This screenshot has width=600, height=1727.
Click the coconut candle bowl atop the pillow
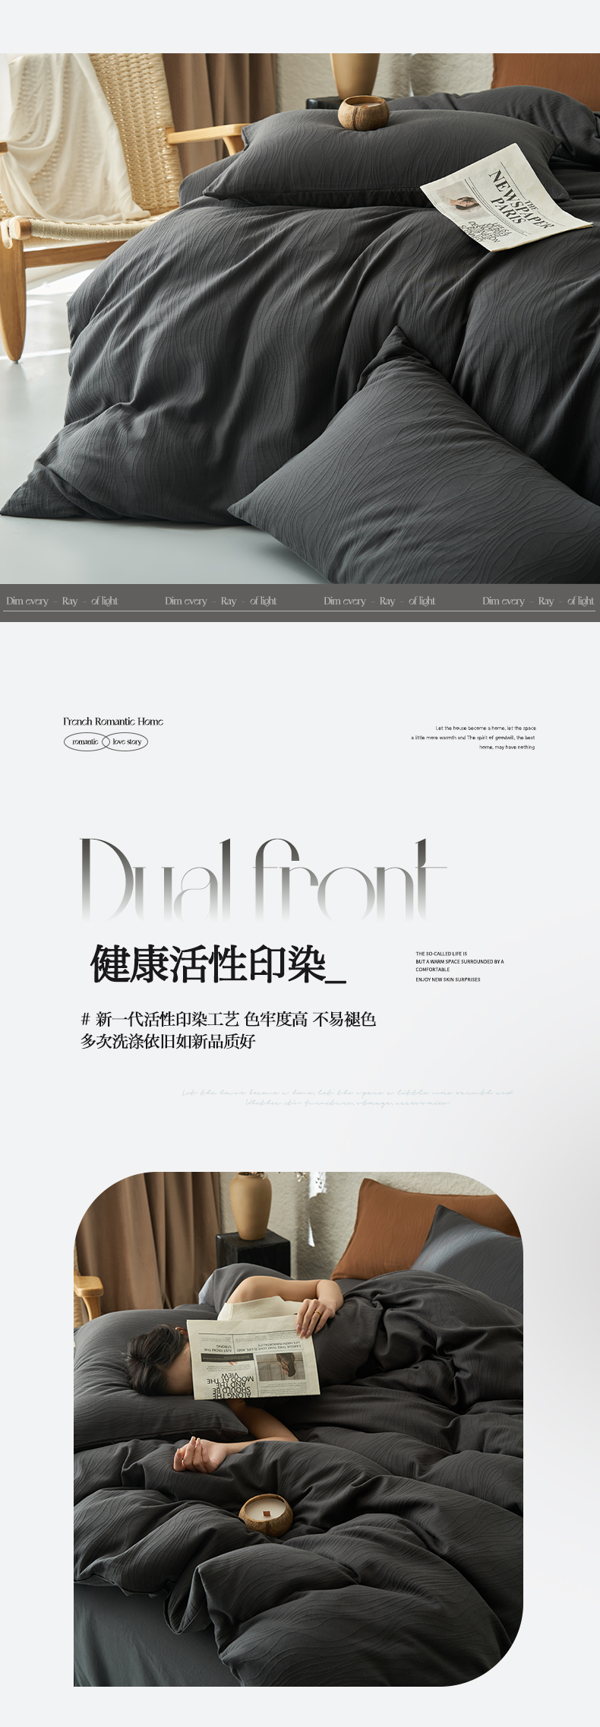click(x=363, y=113)
